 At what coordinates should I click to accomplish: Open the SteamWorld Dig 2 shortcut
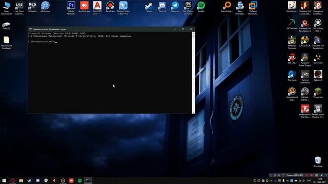292,94
